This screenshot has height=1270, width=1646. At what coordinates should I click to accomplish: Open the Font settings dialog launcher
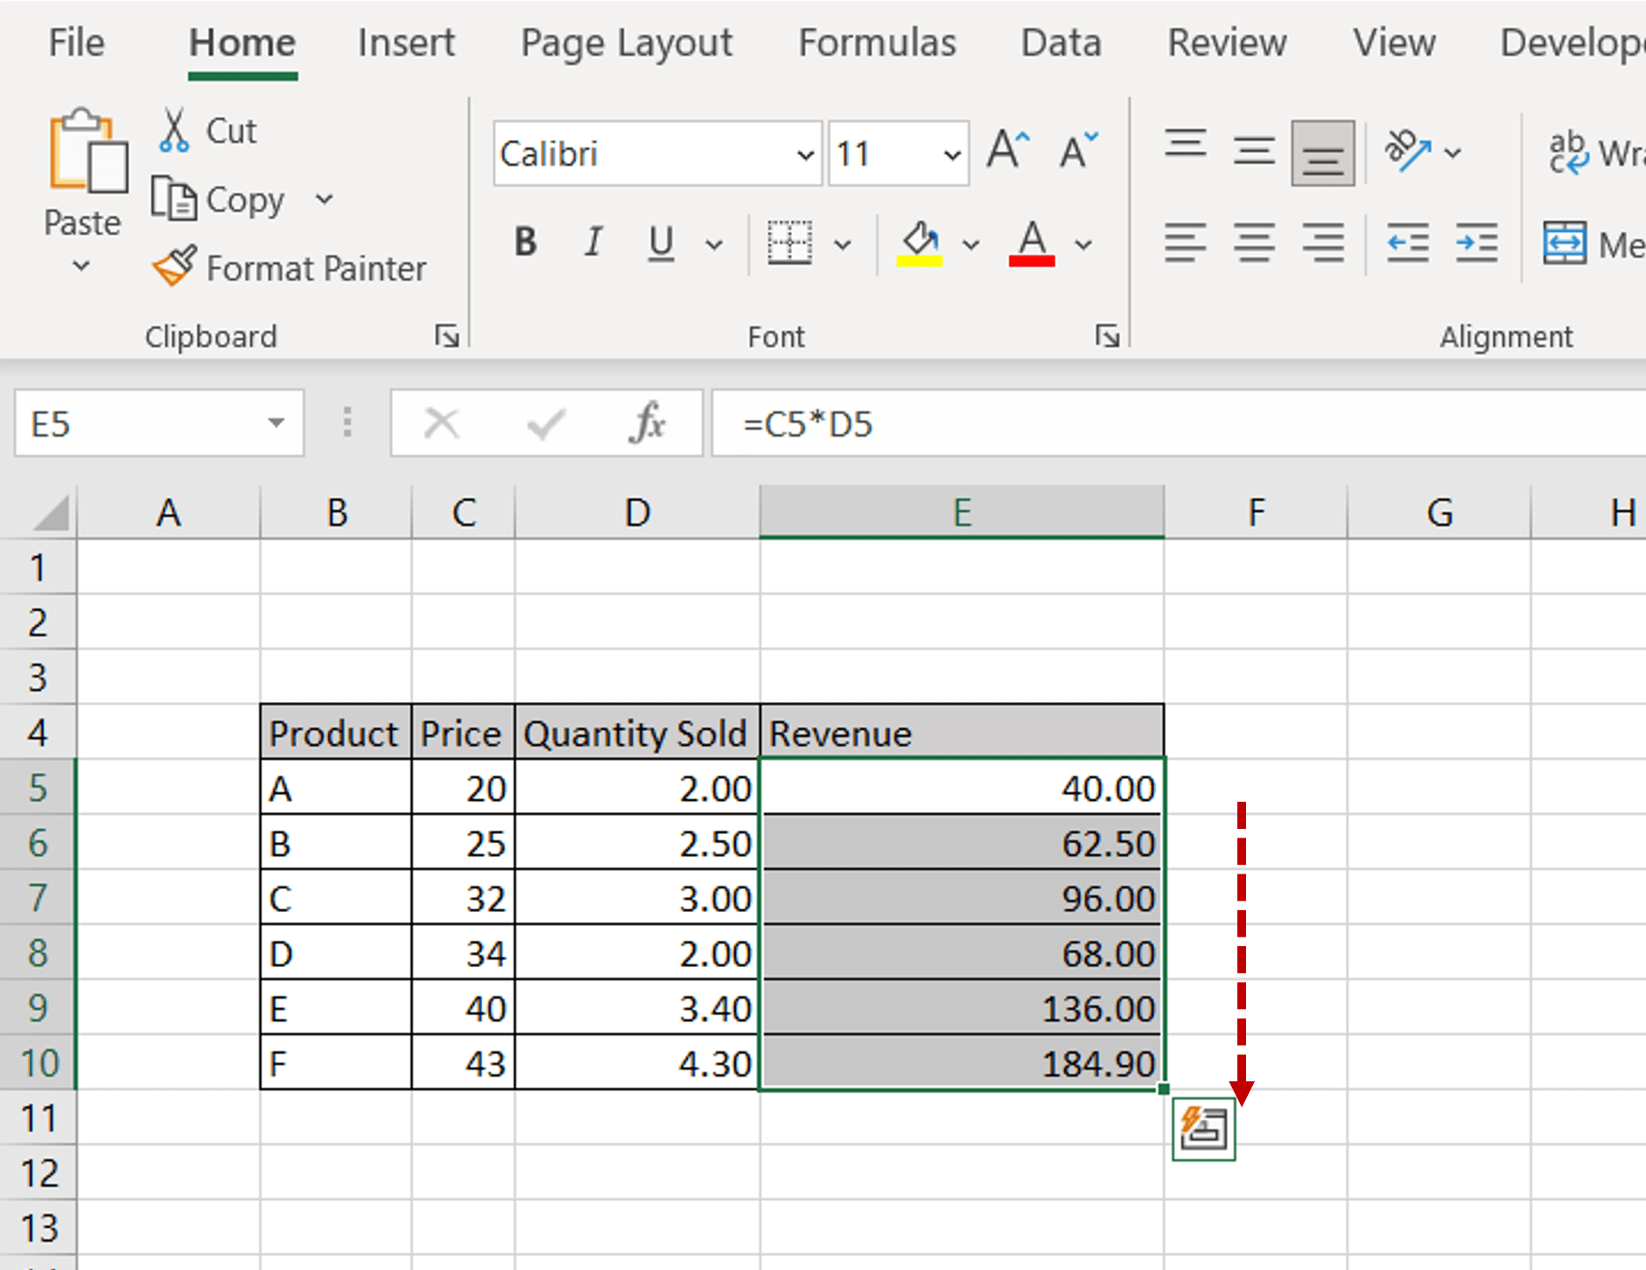1107,335
